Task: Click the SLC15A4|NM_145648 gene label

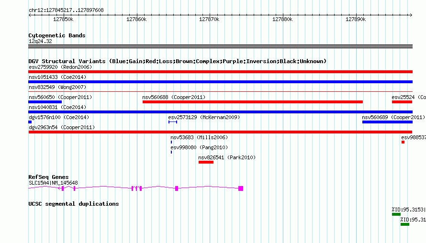Action: click(x=53, y=183)
